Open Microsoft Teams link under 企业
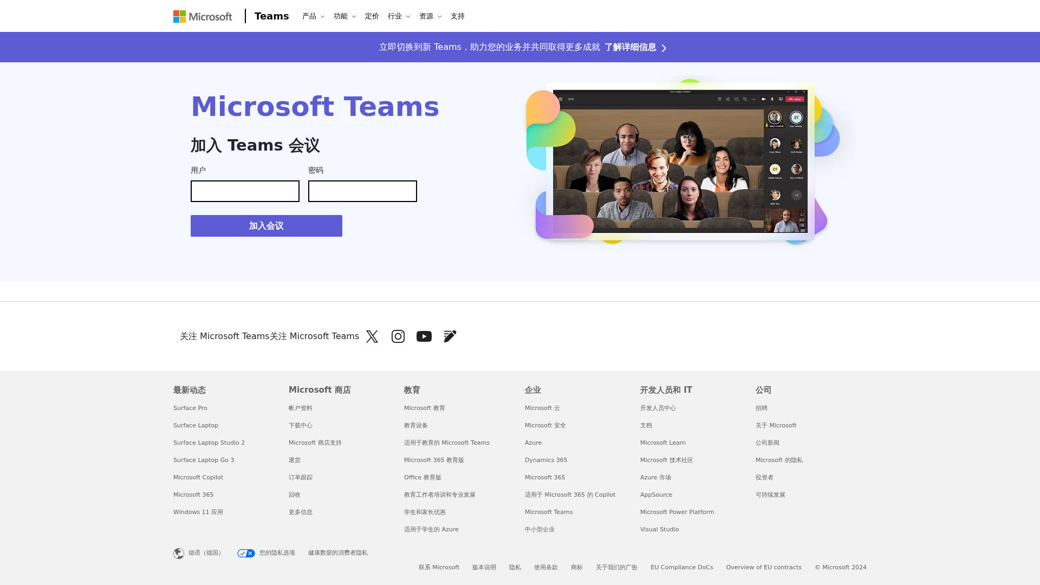1040x585 pixels. click(x=549, y=512)
